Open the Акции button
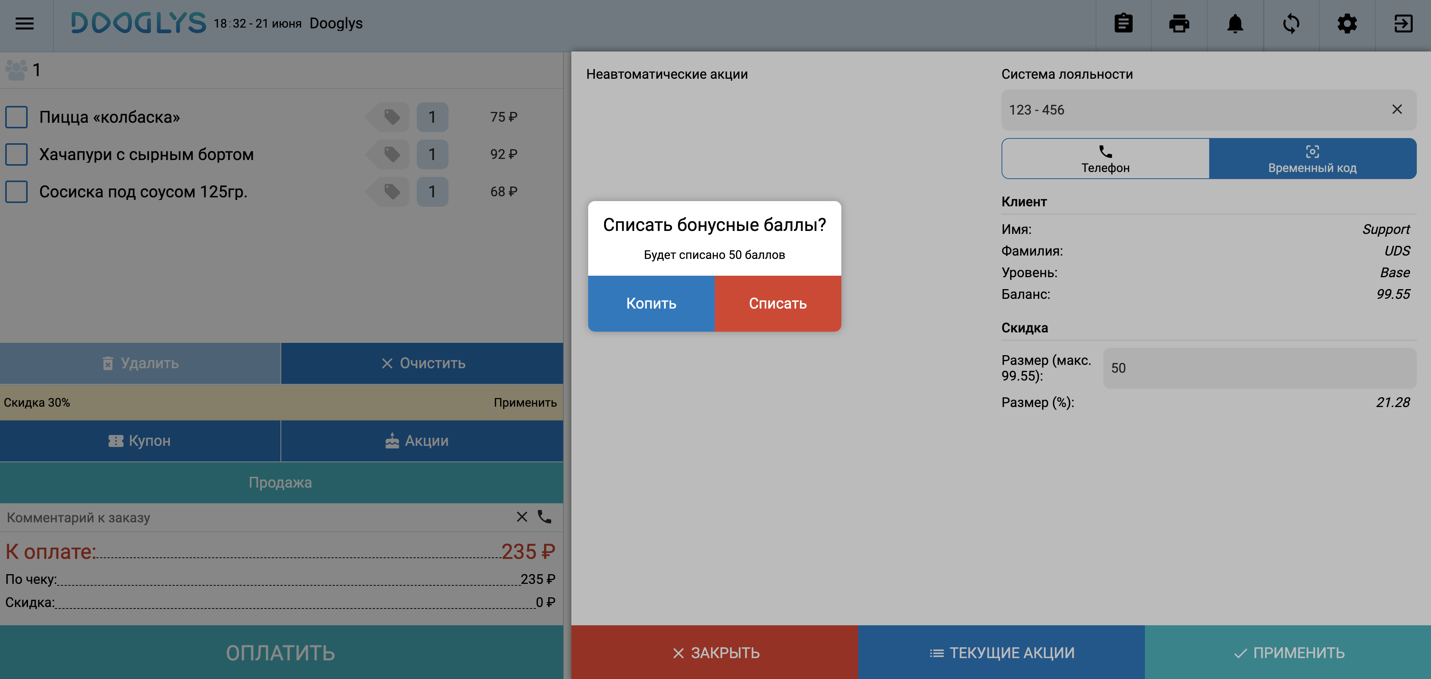Screen dimensions: 1431x679 click(422, 441)
